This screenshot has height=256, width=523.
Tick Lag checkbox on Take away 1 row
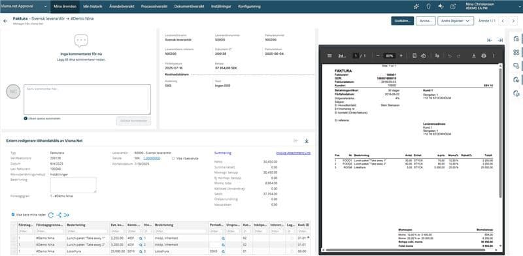tap(292, 238)
